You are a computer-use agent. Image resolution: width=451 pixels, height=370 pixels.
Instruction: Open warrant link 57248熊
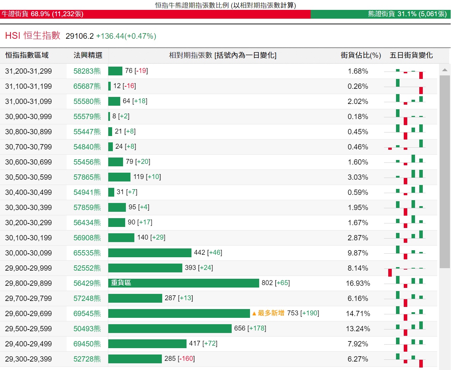coord(87,298)
